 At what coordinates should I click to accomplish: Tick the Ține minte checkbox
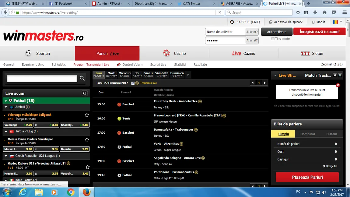pyautogui.click(x=273, y=39)
